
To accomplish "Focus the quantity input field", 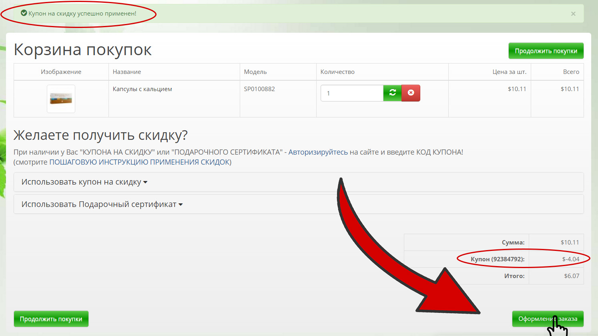I will point(351,93).
